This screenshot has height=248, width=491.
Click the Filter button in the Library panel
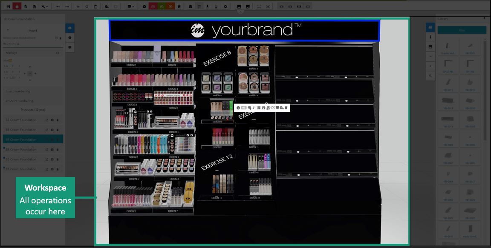pyautogui.click(x=462, y=30)
